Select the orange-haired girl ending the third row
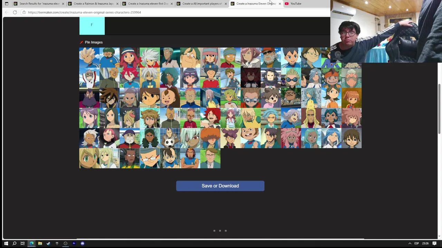The image size is (442, 248). click(x=352, y=98)
